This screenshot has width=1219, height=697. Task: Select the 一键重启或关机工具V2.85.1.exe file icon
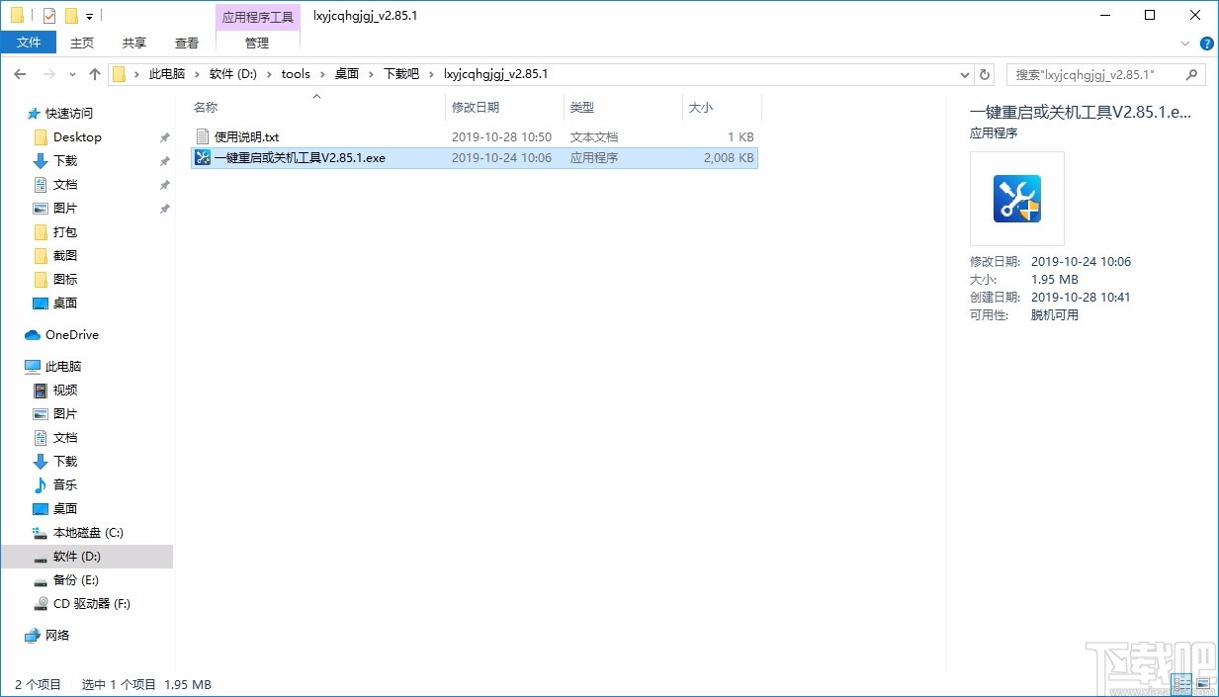[202, 157]
